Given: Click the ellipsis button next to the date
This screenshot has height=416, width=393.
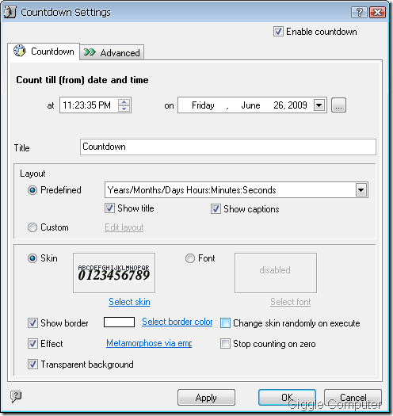Looking at the screenshot, I should click(x=338, y=105).
